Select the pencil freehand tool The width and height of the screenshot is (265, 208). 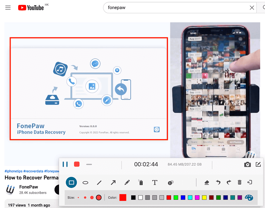pyautogui.click(x=127, y=183)
